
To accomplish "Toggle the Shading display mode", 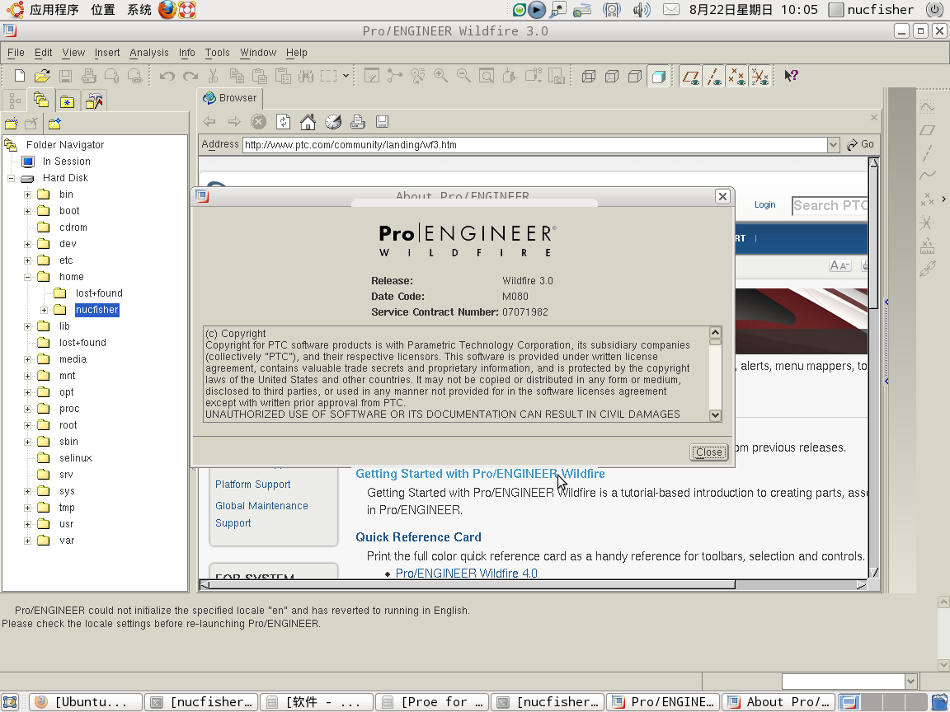I will pos(658,77).
